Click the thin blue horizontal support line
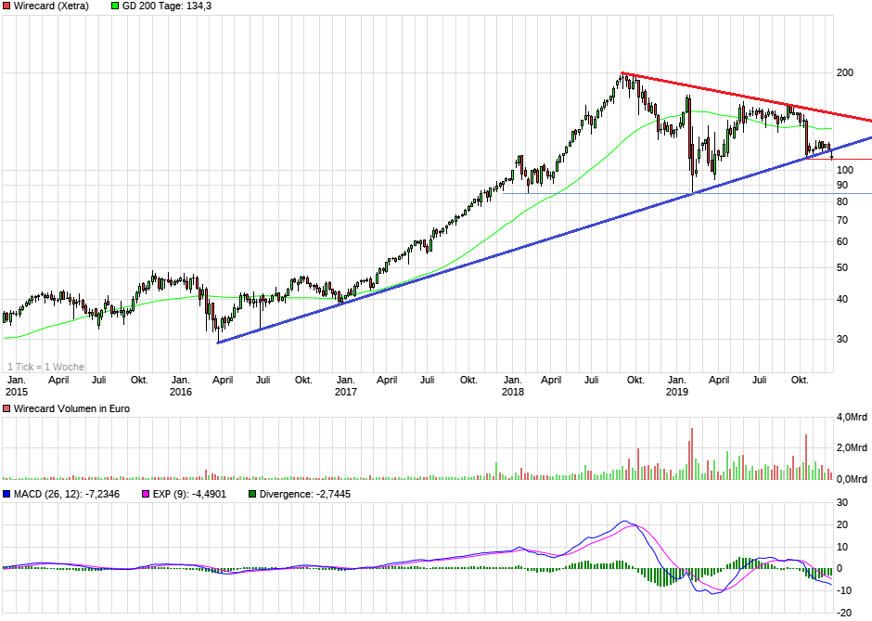 (687, 194)
